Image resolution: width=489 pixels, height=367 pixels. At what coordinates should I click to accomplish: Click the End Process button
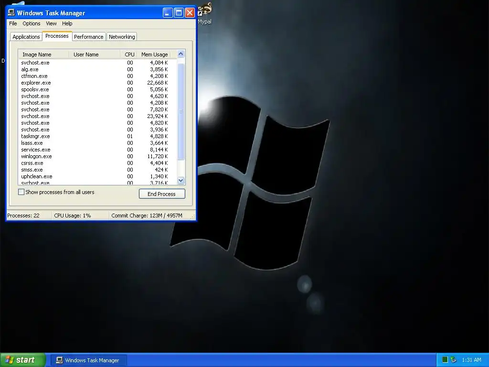(x=162, y=194)
